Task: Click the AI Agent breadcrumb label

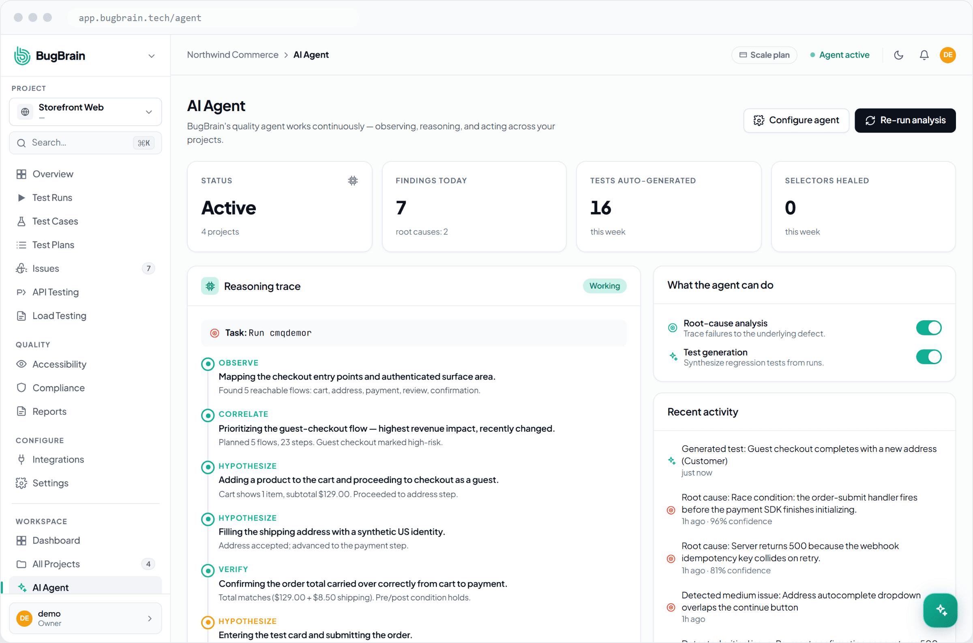Action: (311, 55)
